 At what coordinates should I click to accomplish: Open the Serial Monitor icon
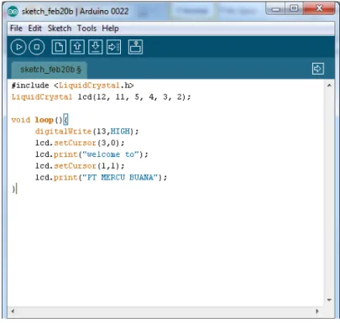(x=135, y=47)
